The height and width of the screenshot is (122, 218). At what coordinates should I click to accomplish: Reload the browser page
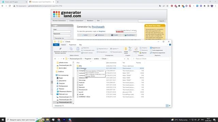(x=10, y=6)
